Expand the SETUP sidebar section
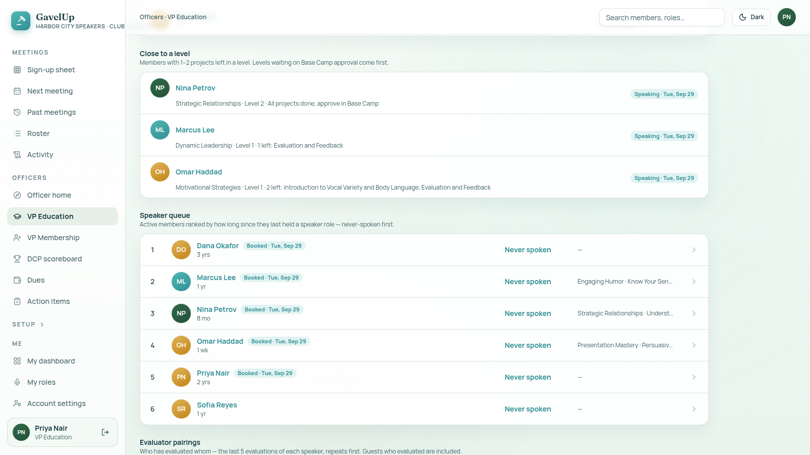Screen dimensions: 810x455 (28, 325)
